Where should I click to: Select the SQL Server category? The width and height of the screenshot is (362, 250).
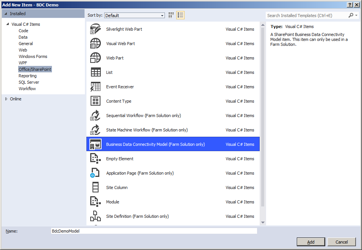[x=29, y=82]
